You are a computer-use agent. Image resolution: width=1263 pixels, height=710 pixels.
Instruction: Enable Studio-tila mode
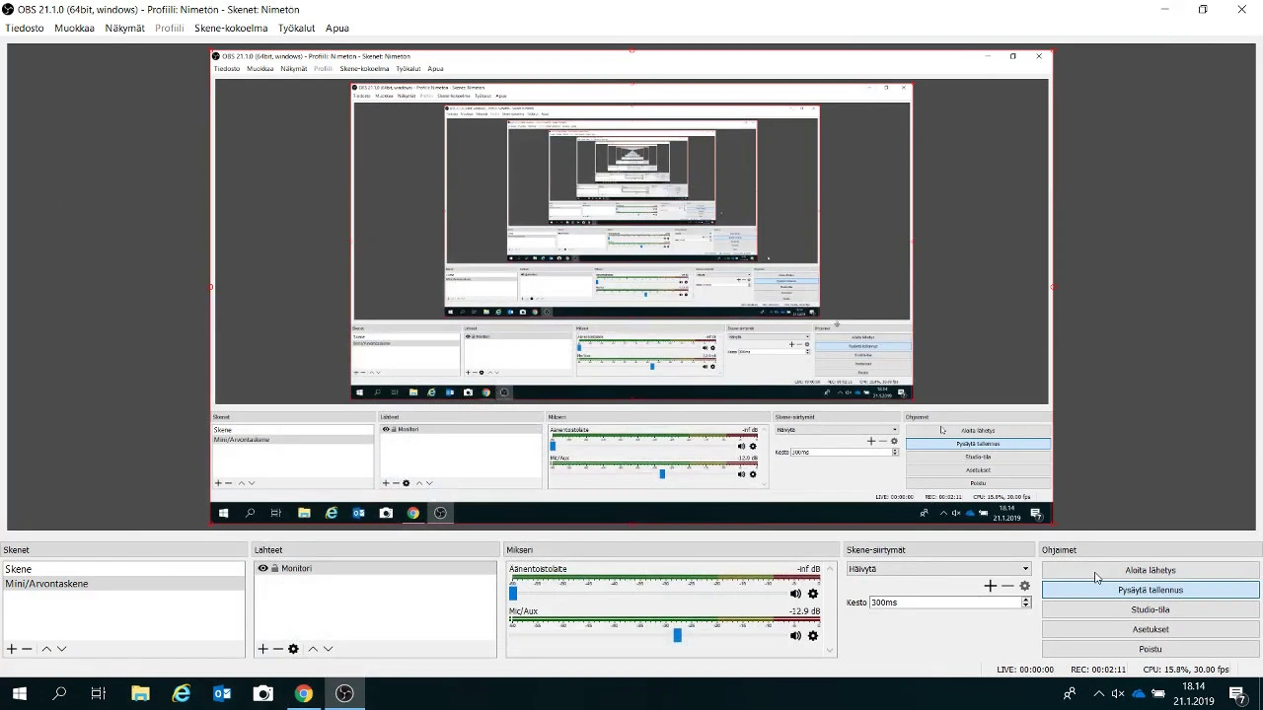(1151, 609)
